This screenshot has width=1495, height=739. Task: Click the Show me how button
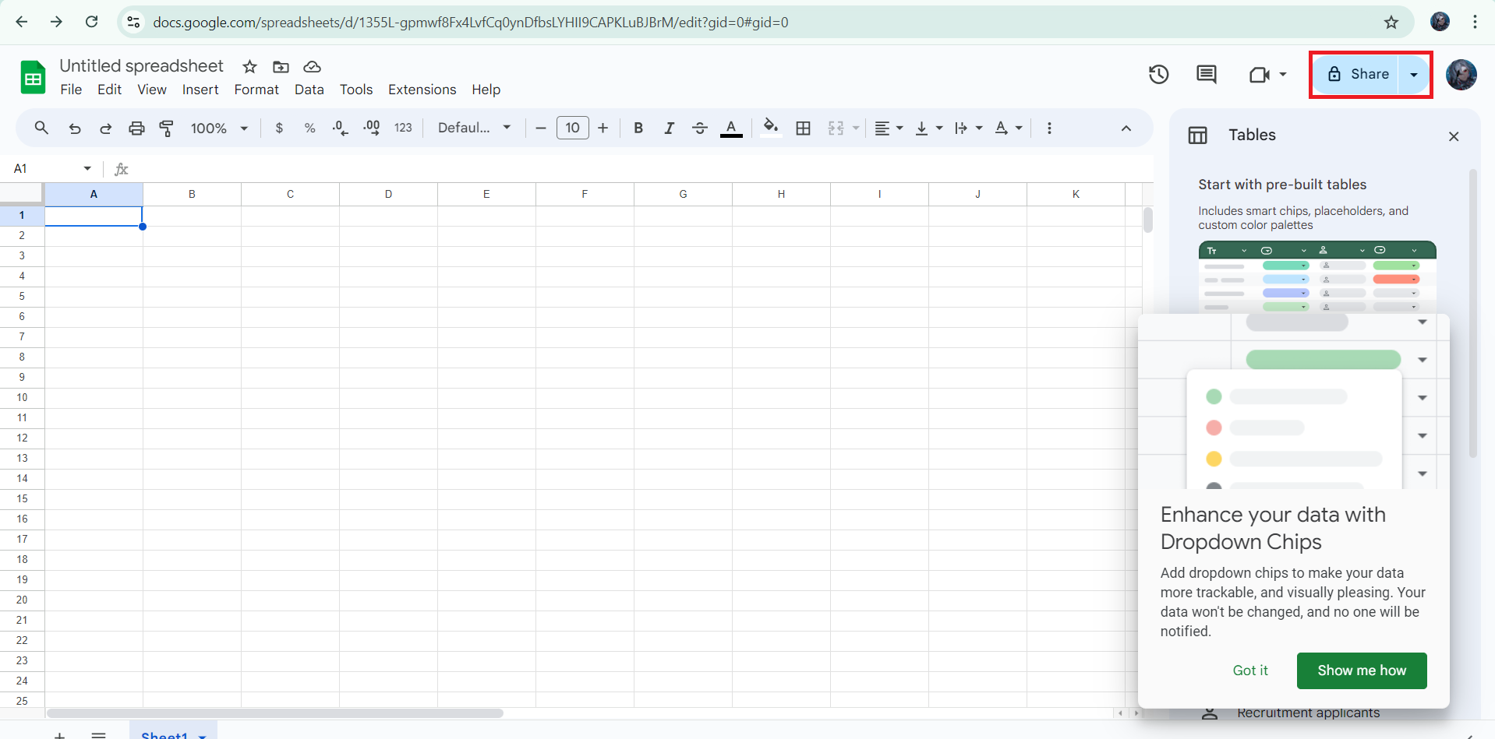1361,670
